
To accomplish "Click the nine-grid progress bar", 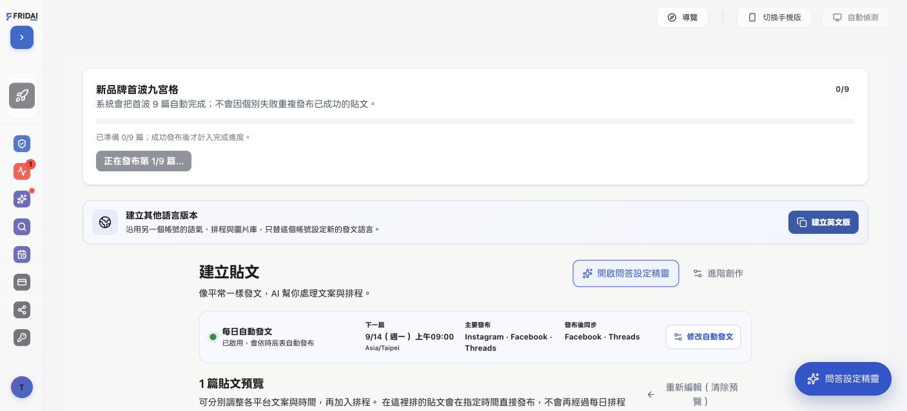I will [475, 121].
